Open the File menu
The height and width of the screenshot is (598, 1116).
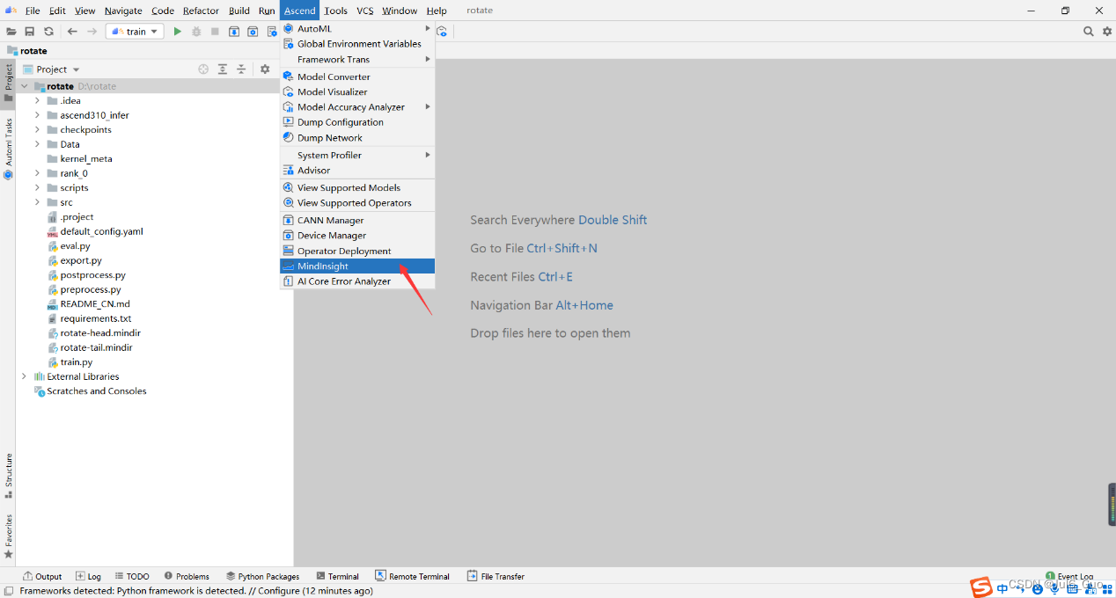point(33,11)
